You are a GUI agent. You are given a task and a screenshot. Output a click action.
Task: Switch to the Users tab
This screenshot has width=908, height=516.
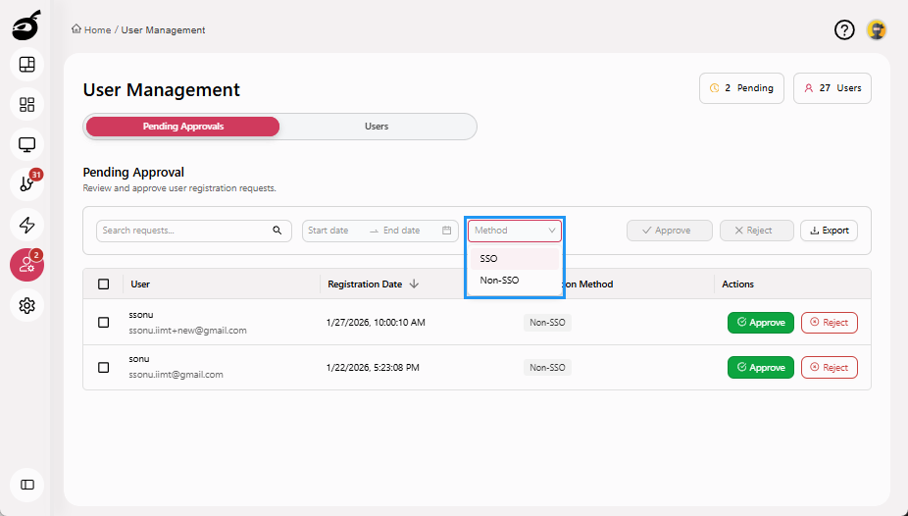tap(377, 127)
